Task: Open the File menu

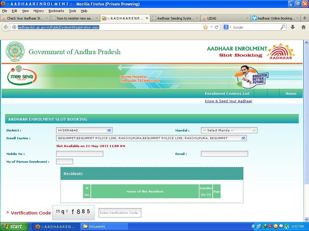Action: pos(5,11)
